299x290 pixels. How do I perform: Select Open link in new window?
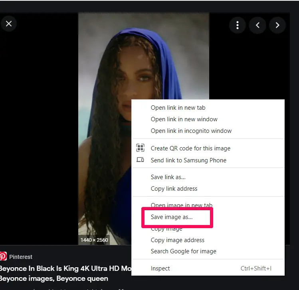pos(208,119)
